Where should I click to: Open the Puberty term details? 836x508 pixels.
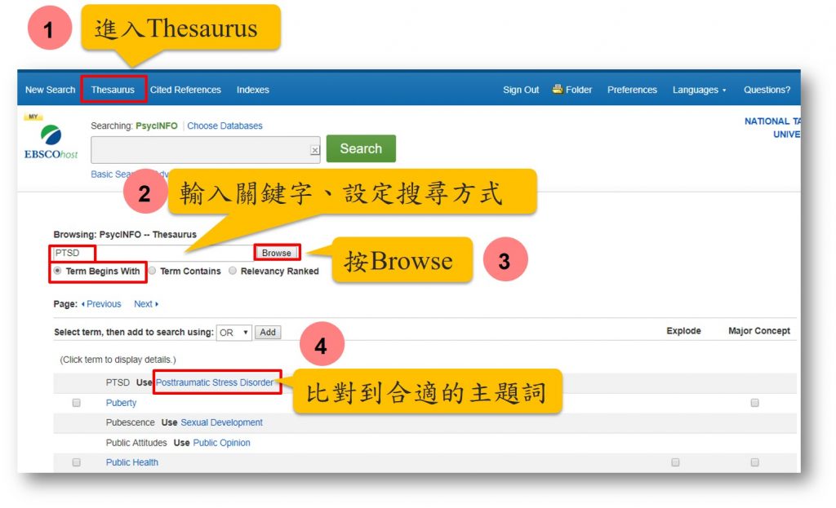point(121,403)
